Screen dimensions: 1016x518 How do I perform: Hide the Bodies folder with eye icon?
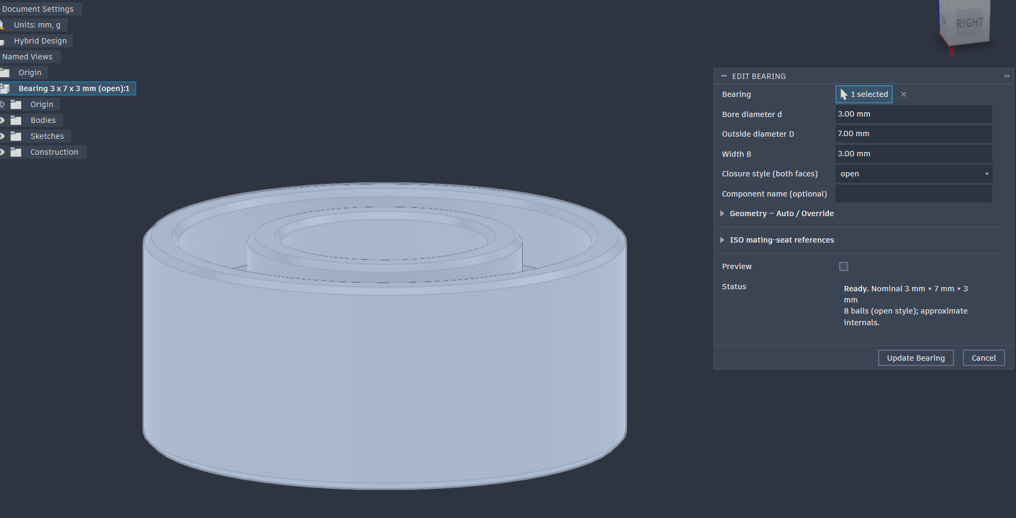[2, 120]
